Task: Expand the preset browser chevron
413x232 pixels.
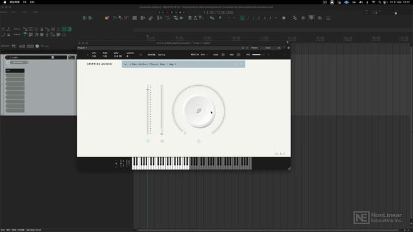Action: point(125,64)
